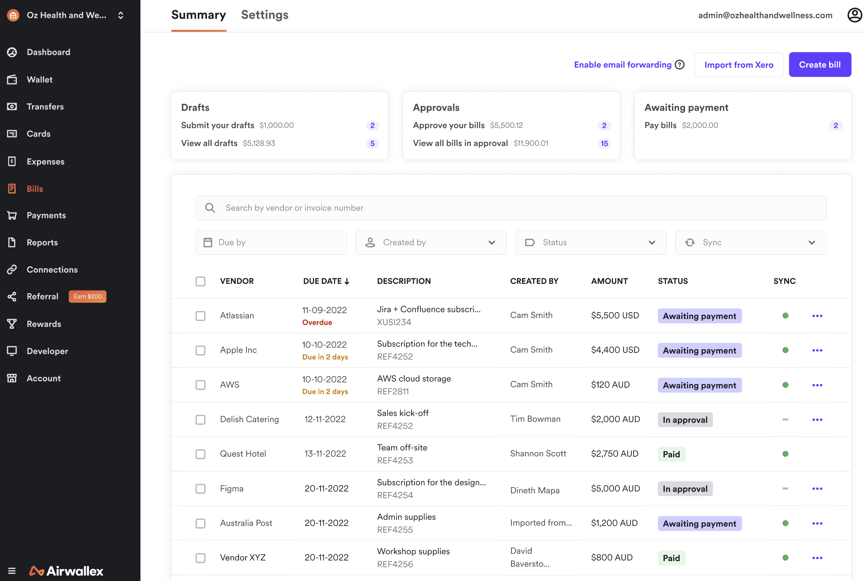864x581 pixels.
Task: Select the Delish Catering row checkbox
Action: [x=200, y=420]
